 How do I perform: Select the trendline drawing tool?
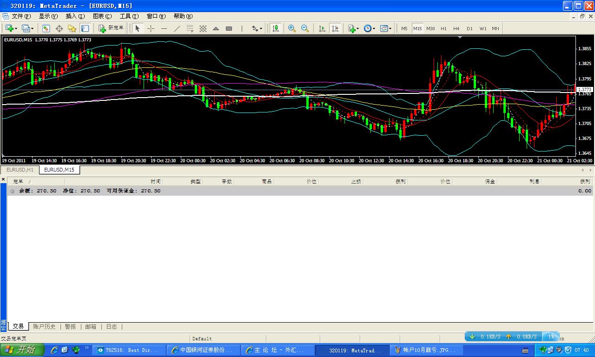[177, 28]
